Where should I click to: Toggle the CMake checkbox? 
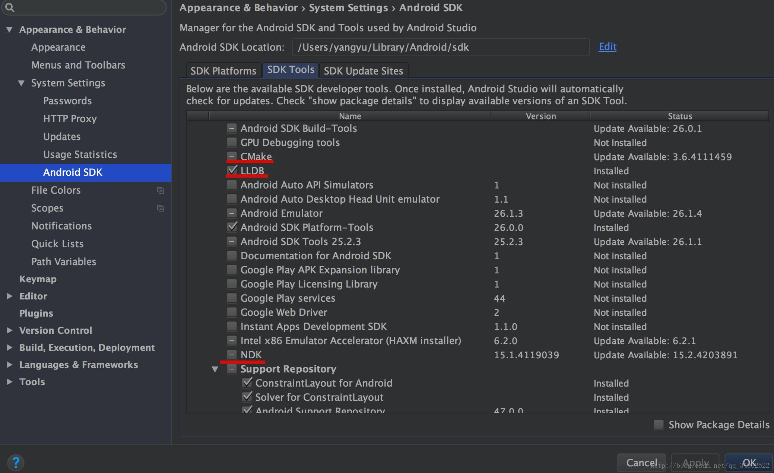pyautogui.click(x=232, y=156)
